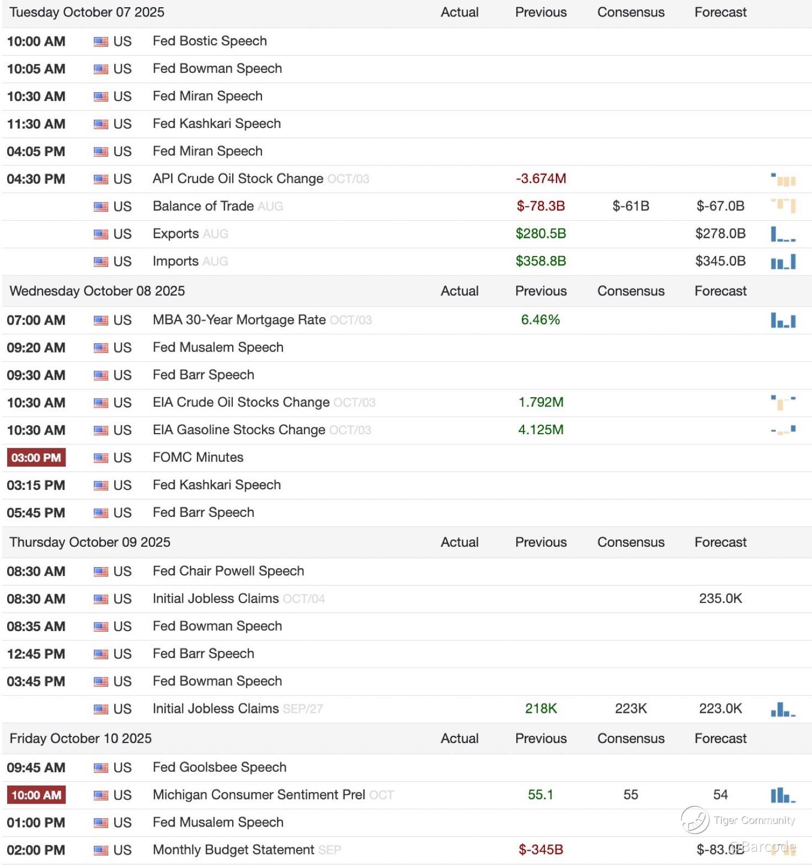Click the highlighted 03:00 PM time badge
Screen dimensions: 812x865
36,458
